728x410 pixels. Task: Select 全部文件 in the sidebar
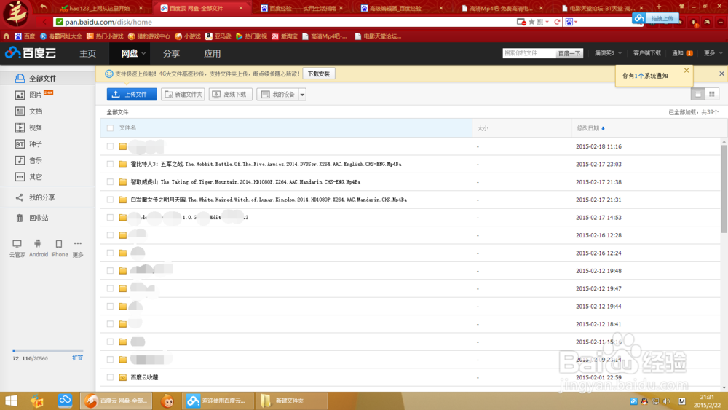tap(47, 79)
